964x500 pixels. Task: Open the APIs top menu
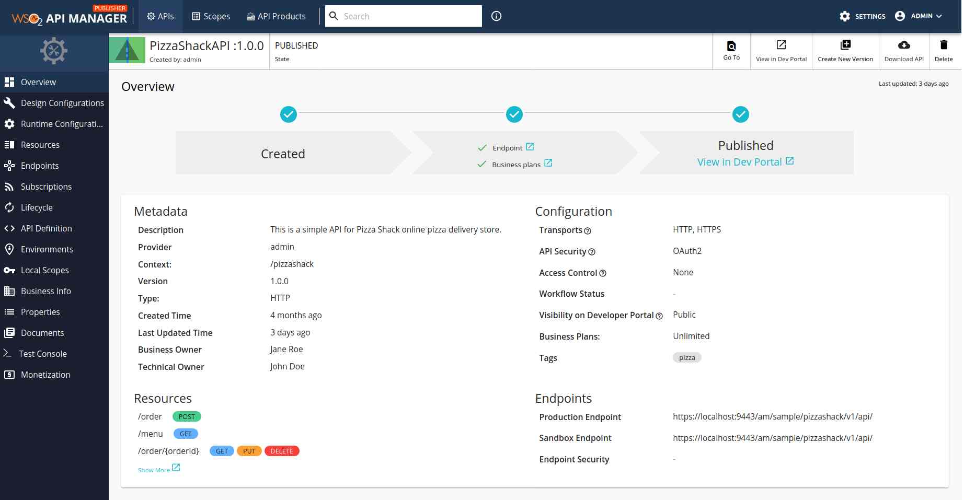pyautogui.click(x=160, y=16)
